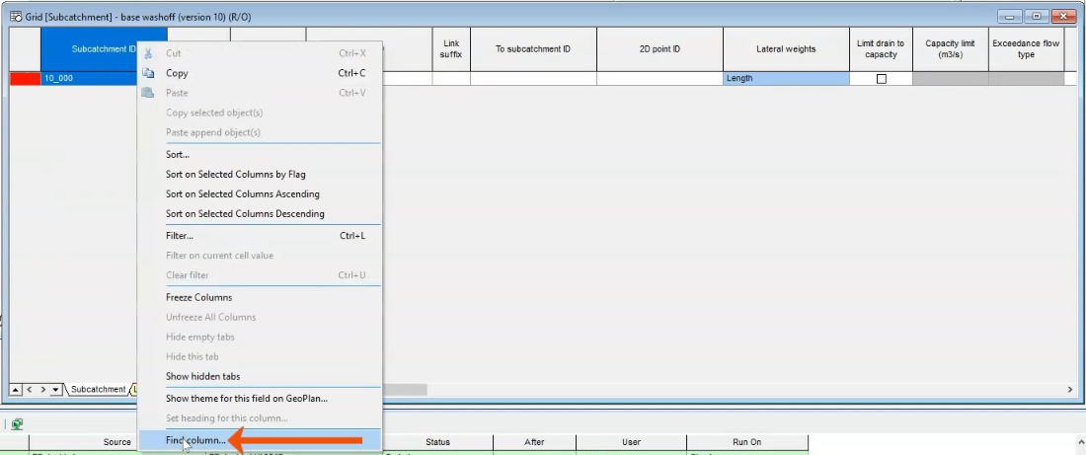The height and width of the screenshot is (455, 1086).
Task: Click tab scroll previous arrow
Action: point(29,390)
